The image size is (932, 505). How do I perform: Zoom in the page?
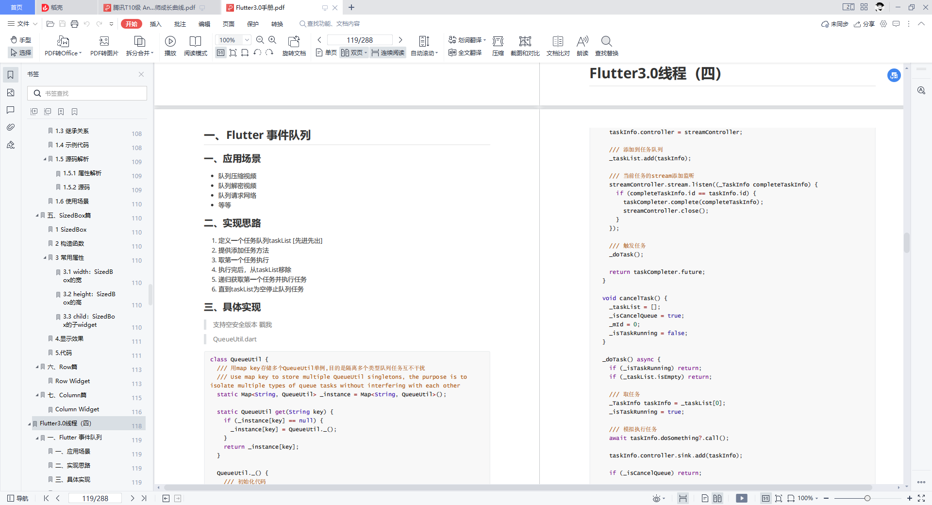(x=272, y=40)
